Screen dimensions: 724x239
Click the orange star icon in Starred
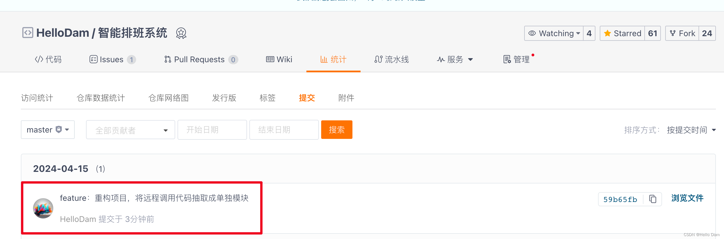coord(608,34)
